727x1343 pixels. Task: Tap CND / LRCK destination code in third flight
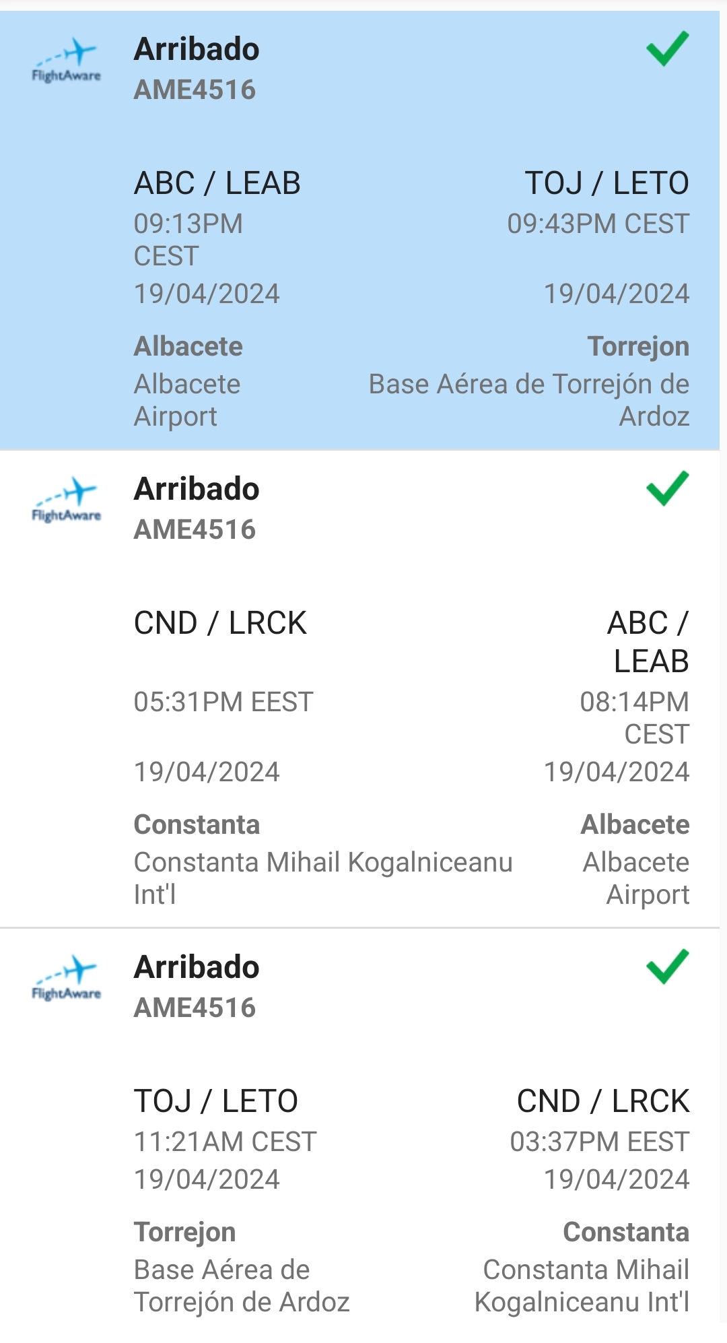[x=602, y=1101]
